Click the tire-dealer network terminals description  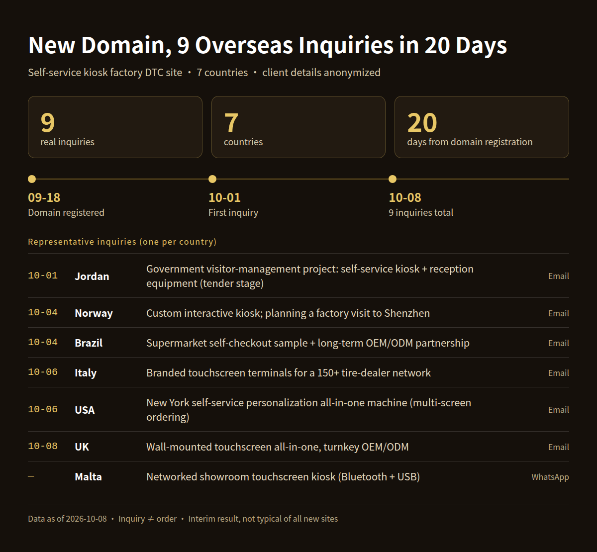(x=289, y=373)
